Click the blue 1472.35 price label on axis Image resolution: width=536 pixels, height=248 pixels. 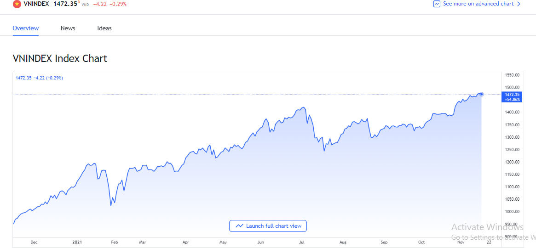tap(512, 94)
